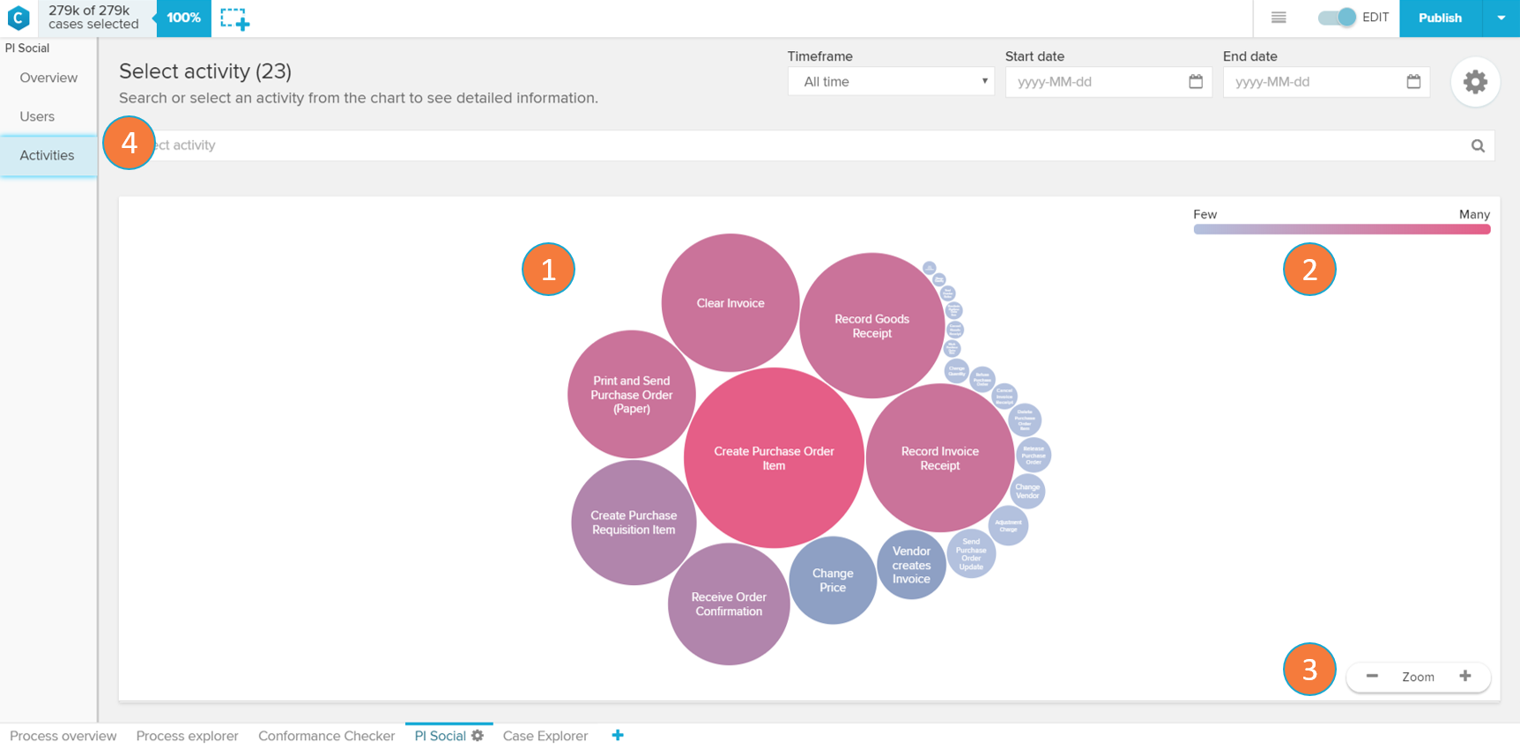1520x748 pixels.
Task: Add a new sheet with plus icon
Action: 618,736
